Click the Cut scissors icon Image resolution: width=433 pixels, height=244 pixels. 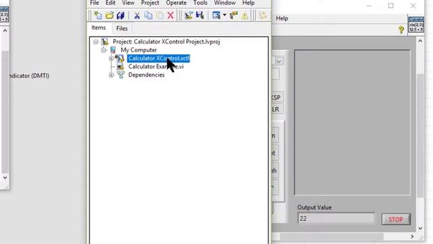(x=137, y=16)
